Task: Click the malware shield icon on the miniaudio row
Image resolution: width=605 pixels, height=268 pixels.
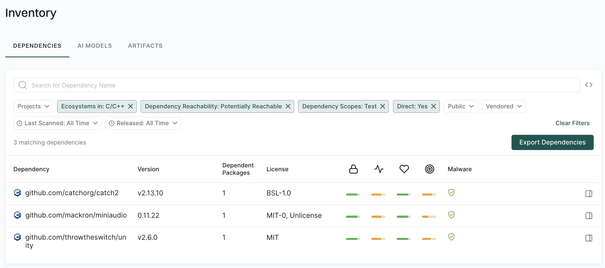Action: [451, 215]
